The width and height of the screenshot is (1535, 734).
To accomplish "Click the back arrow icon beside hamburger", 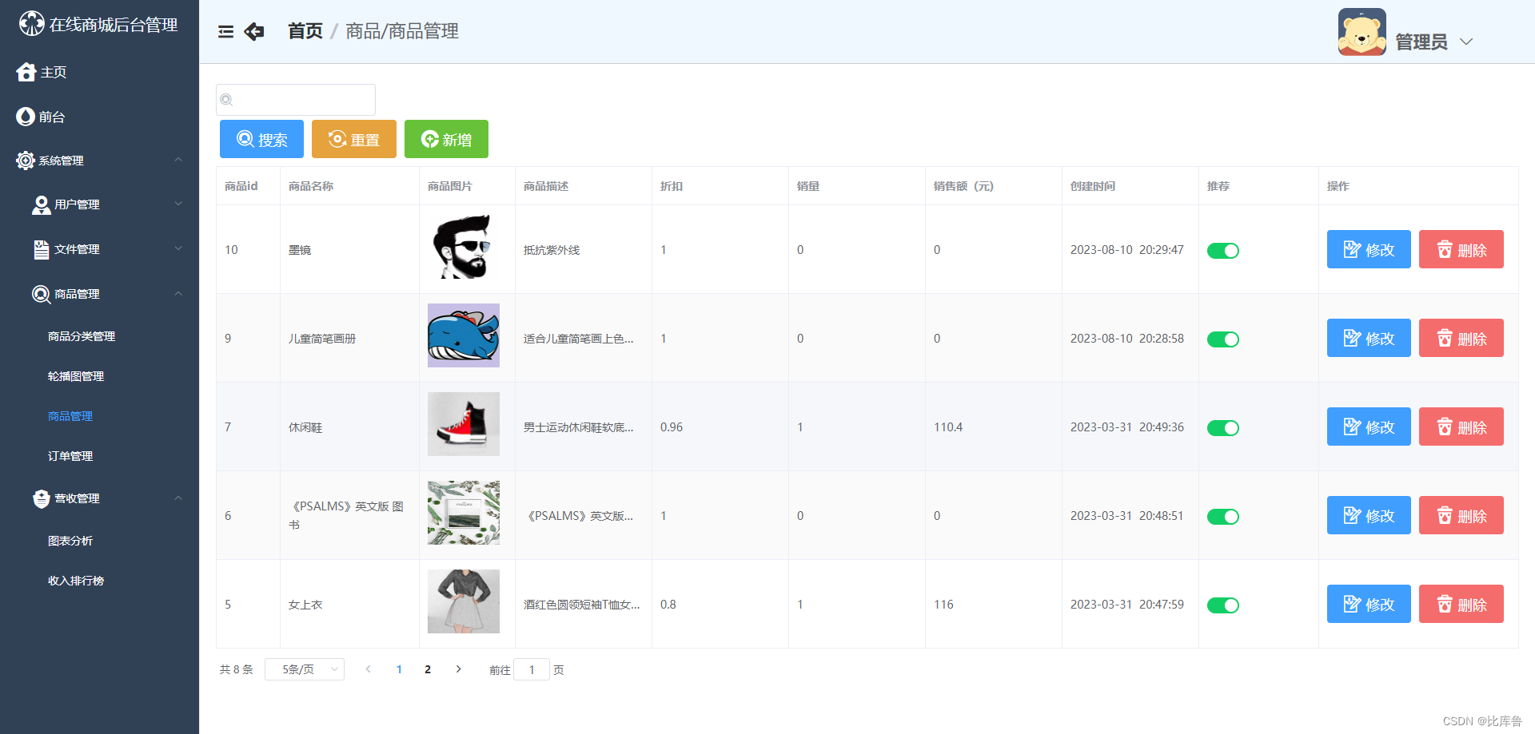I will click(x=254, y=31).
